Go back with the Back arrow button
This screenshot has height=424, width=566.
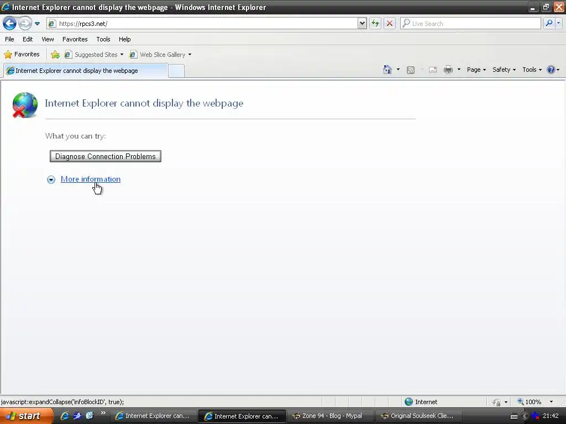[x=9, y=24]
